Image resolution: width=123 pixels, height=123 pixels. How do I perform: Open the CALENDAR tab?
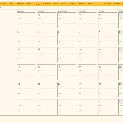pyautogui.click(x=3, y=4)
